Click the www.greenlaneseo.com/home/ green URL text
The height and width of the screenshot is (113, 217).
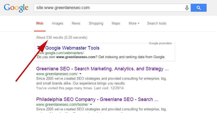(x=62, y=104)
